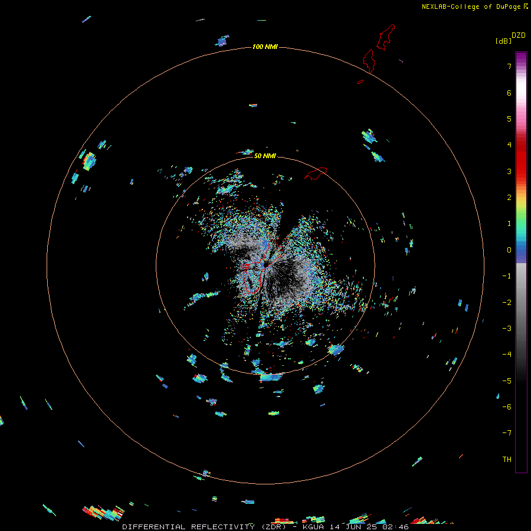This screenshot has width=531, height=531.
Task: Click the DZD legend title
Action: click(519, 35)
